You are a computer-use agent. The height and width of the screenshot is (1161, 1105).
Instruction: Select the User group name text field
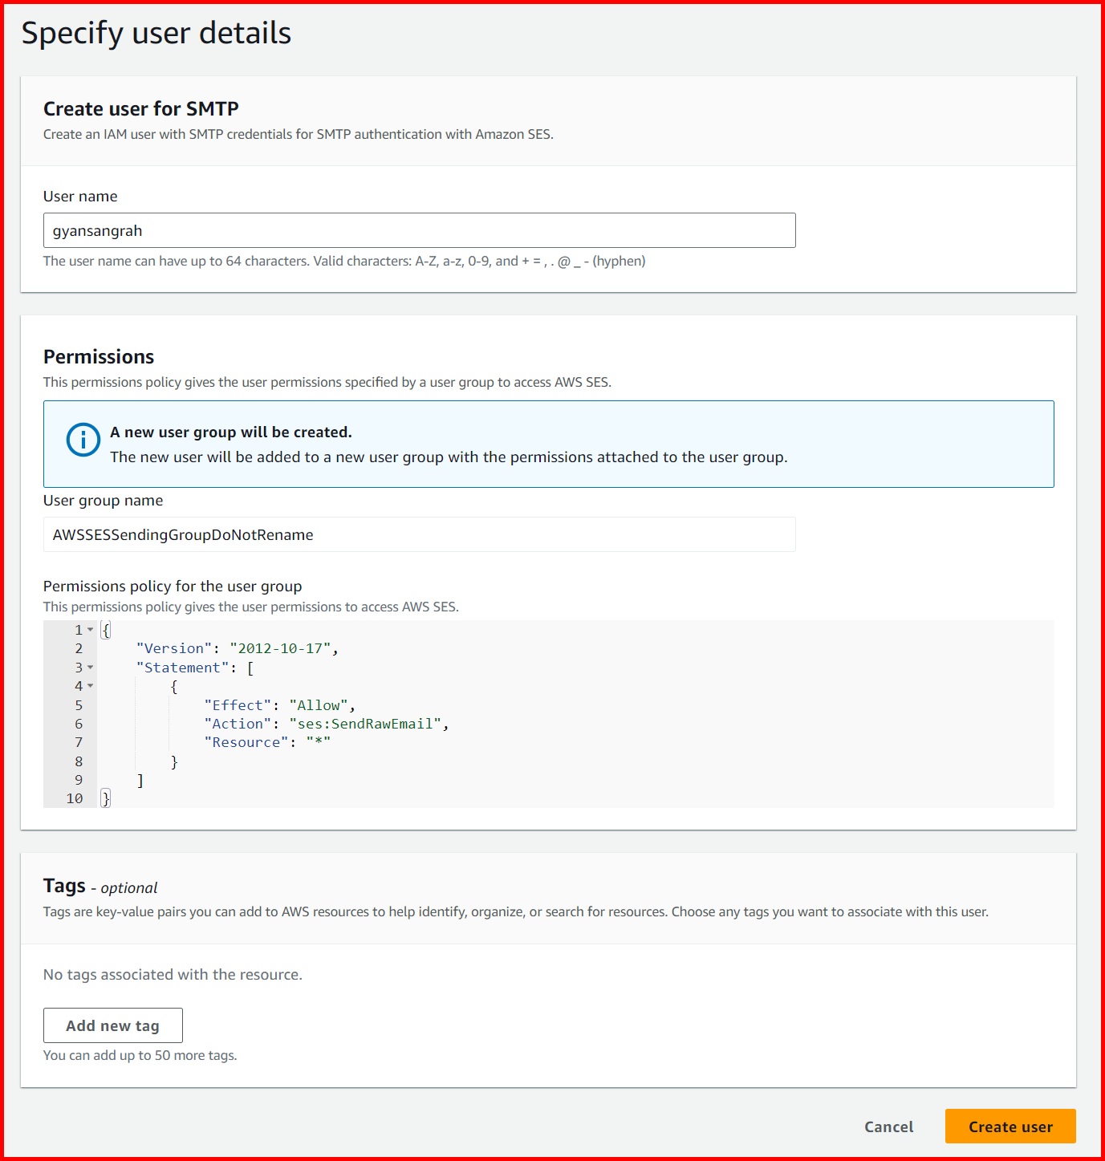click(419, 534)
